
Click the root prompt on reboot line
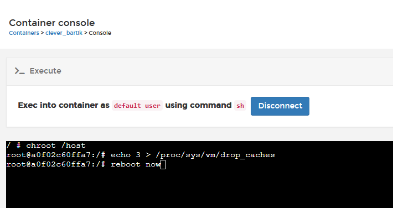(56, 165)
